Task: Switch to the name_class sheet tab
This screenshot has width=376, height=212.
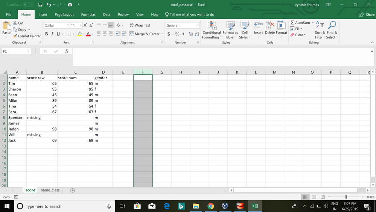Action: click(x=50, y=190)
